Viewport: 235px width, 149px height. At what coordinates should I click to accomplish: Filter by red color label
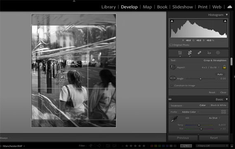click(x=152, y=146)
